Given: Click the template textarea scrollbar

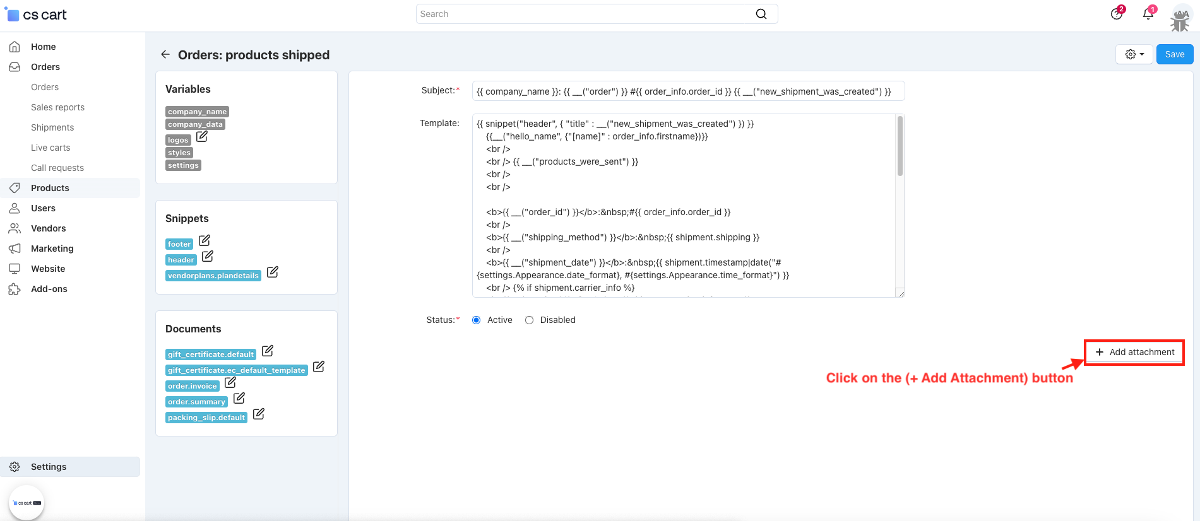Looking at the screenshot, I should point(900,146).
